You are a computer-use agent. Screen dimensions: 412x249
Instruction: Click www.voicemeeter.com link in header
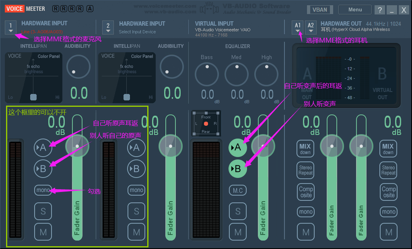[165, 6]
